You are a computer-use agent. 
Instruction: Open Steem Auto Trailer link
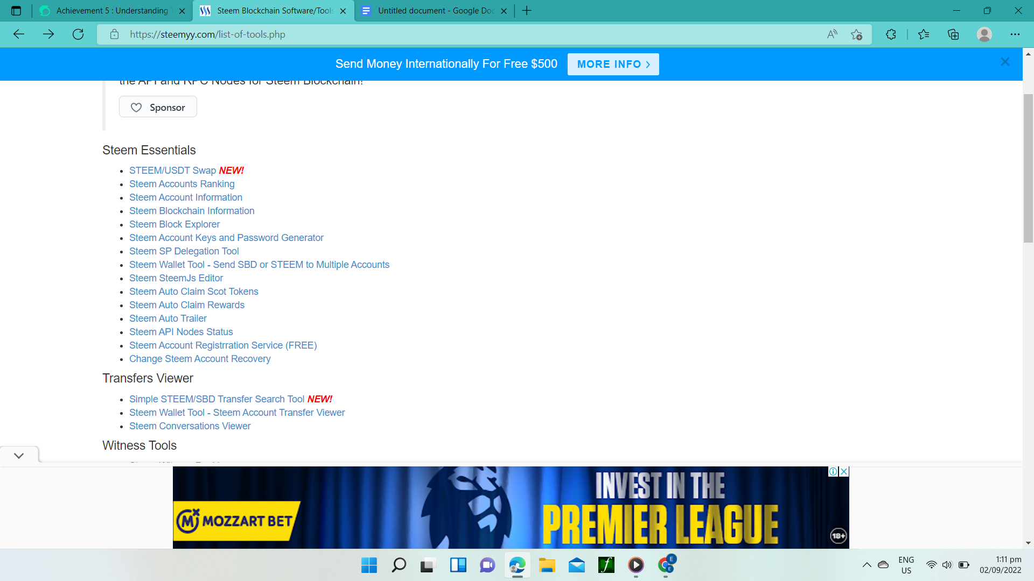click(x=167, y=318)
